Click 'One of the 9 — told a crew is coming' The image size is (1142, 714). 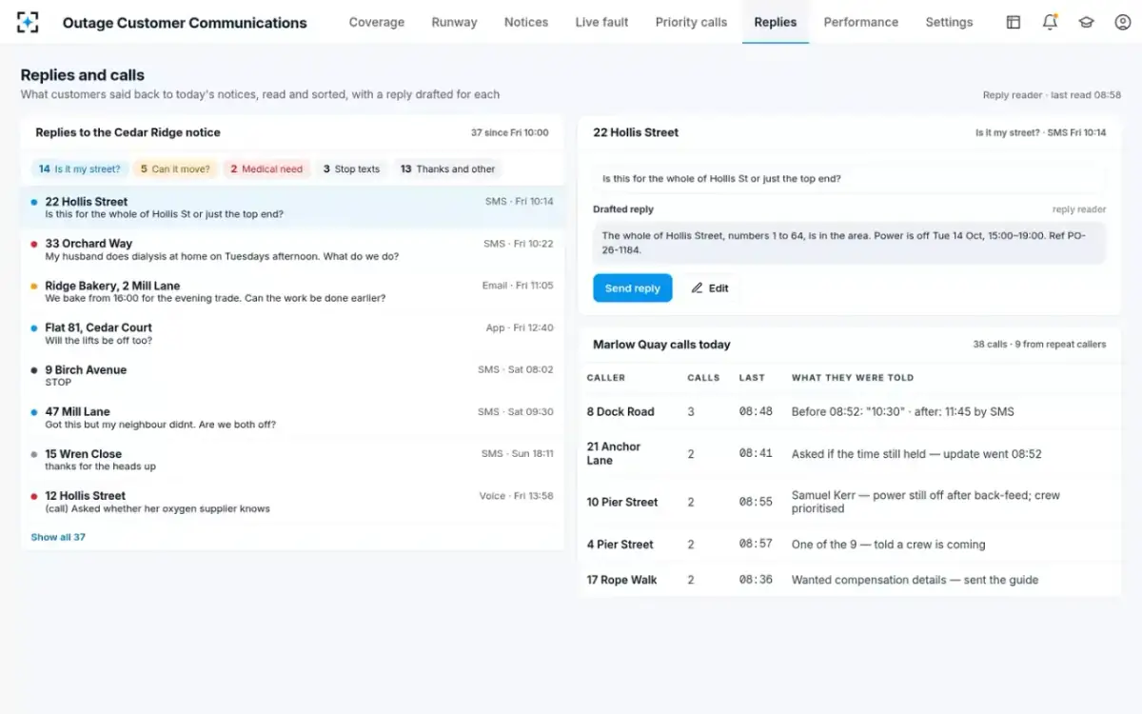888,545
